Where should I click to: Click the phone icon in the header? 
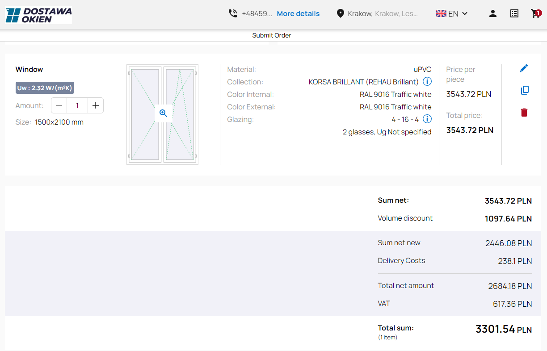[x=233, y=13]
